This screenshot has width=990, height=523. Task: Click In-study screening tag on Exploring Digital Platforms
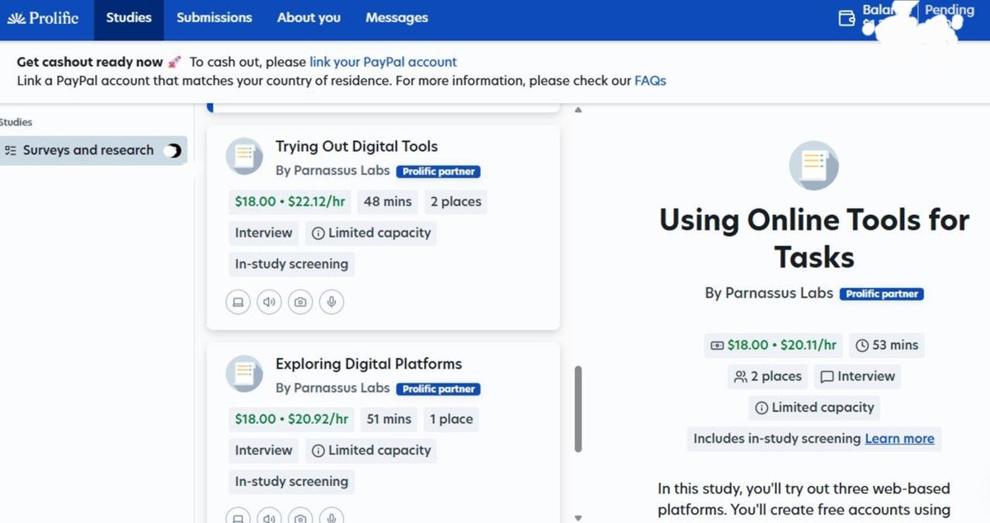pos(291,482)
